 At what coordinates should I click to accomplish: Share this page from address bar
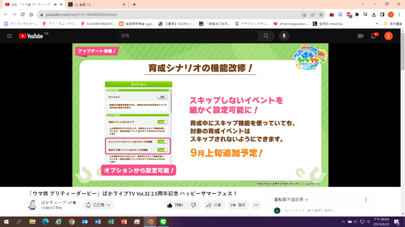pyautogui.click(x=312, y=15)
